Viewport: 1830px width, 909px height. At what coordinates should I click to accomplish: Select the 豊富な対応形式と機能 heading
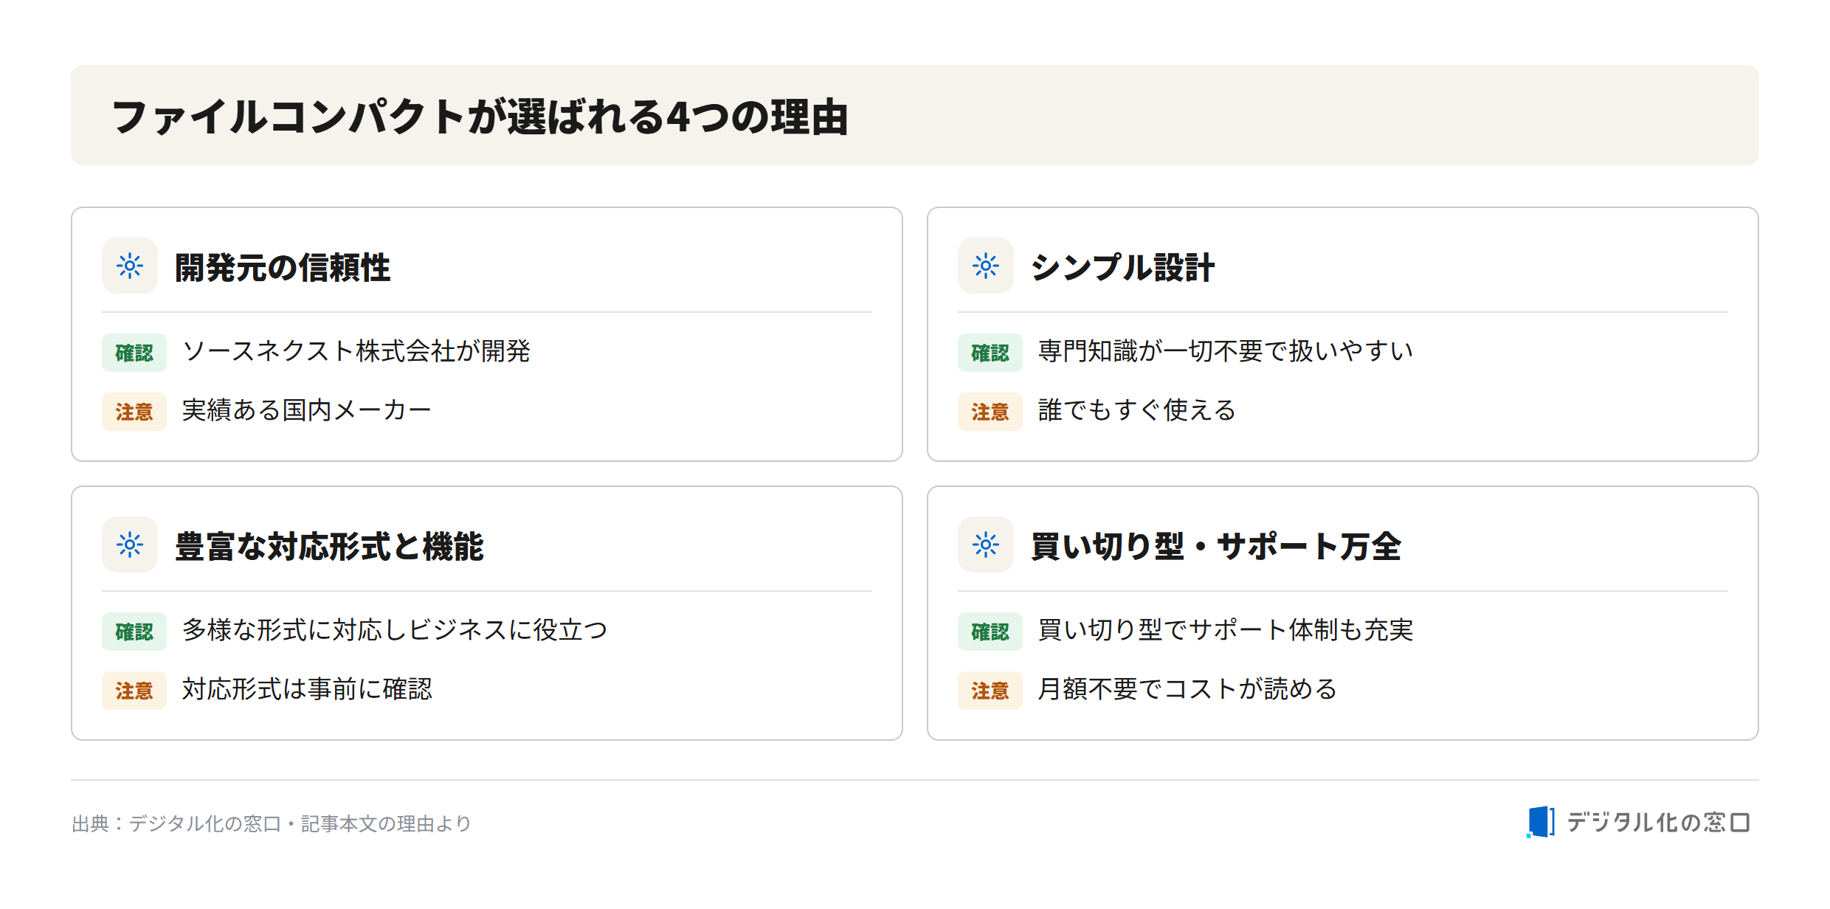click(x=329, y=546)
